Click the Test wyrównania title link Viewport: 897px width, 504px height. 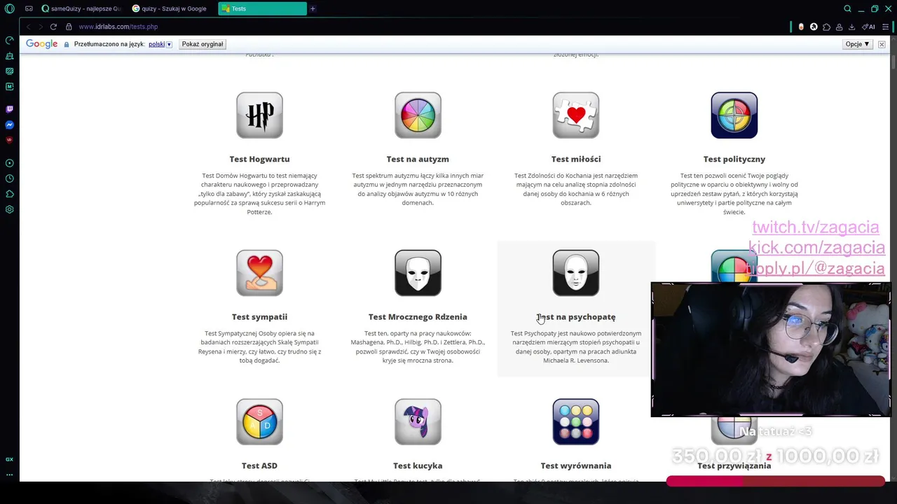576,465
